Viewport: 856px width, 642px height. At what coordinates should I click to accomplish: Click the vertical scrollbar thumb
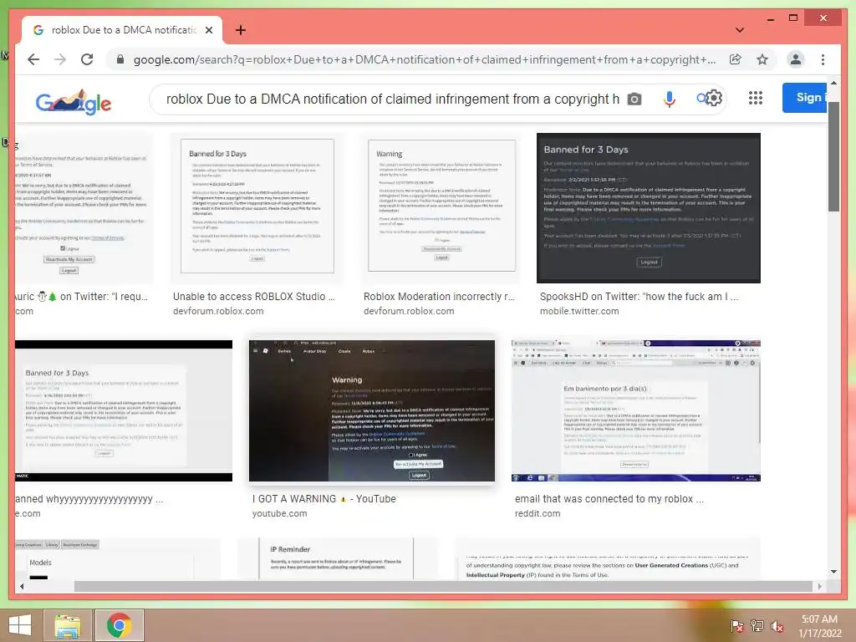click(x=833, y=156)
